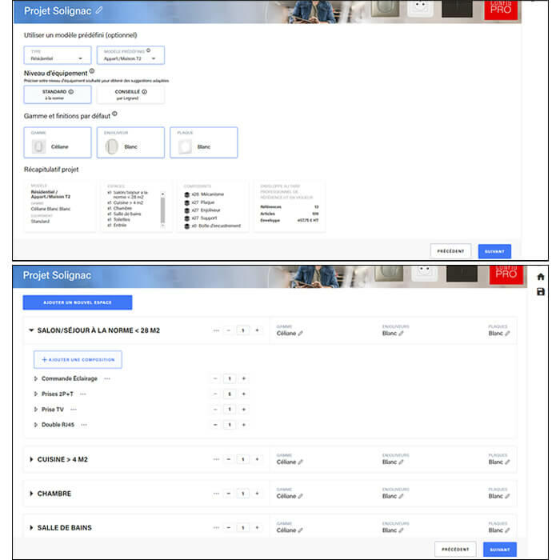The image size is (560, 560).
Task: Decrease Double RJ45 quantity
Action: 215,425
